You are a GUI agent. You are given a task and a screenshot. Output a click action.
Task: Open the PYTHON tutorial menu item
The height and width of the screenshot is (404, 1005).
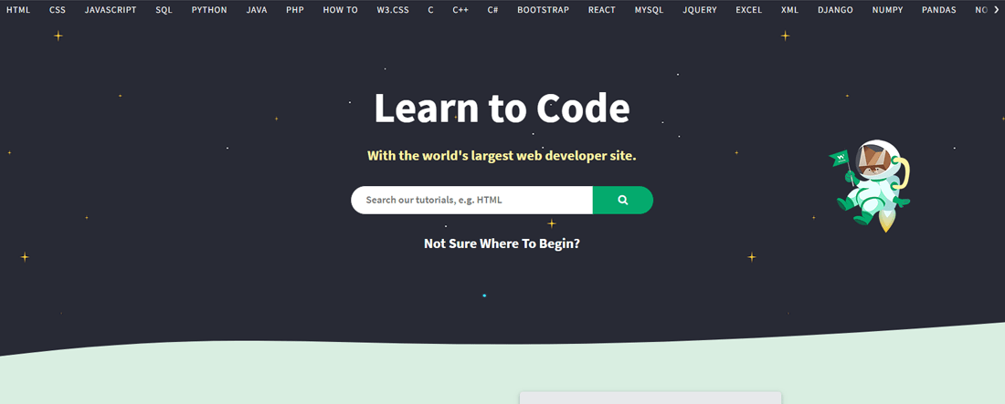209,10
